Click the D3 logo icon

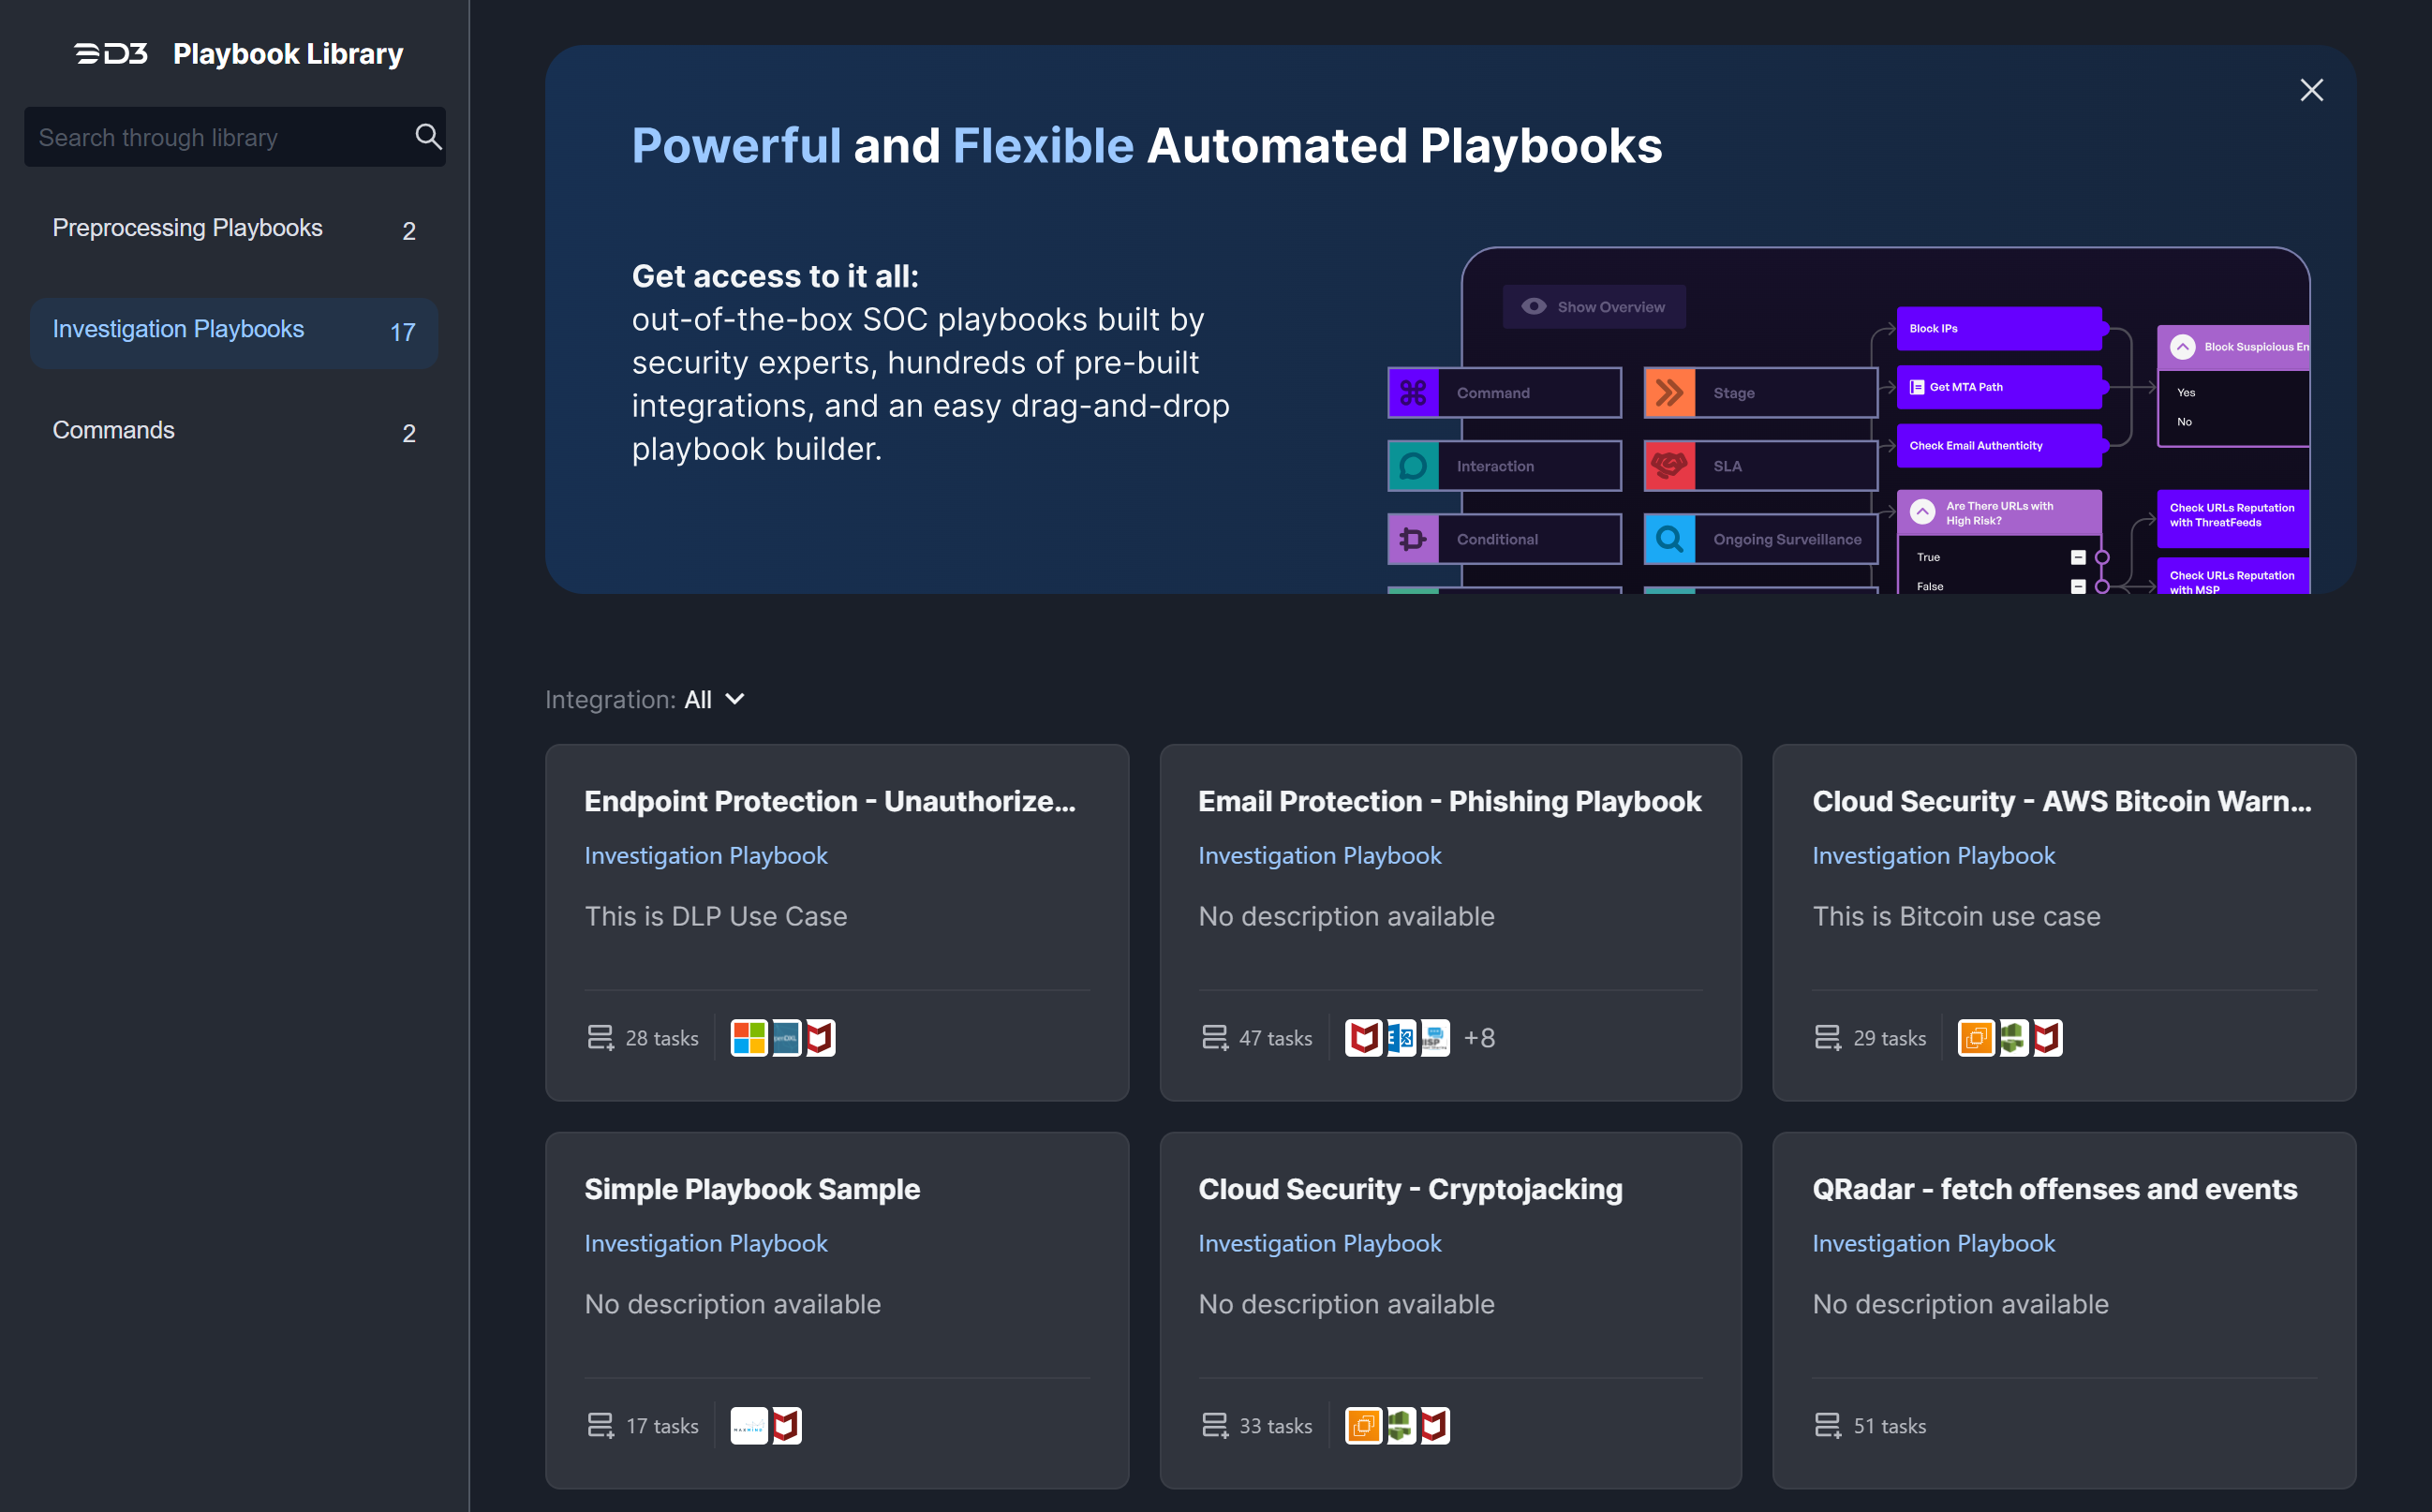click(111, 53)
